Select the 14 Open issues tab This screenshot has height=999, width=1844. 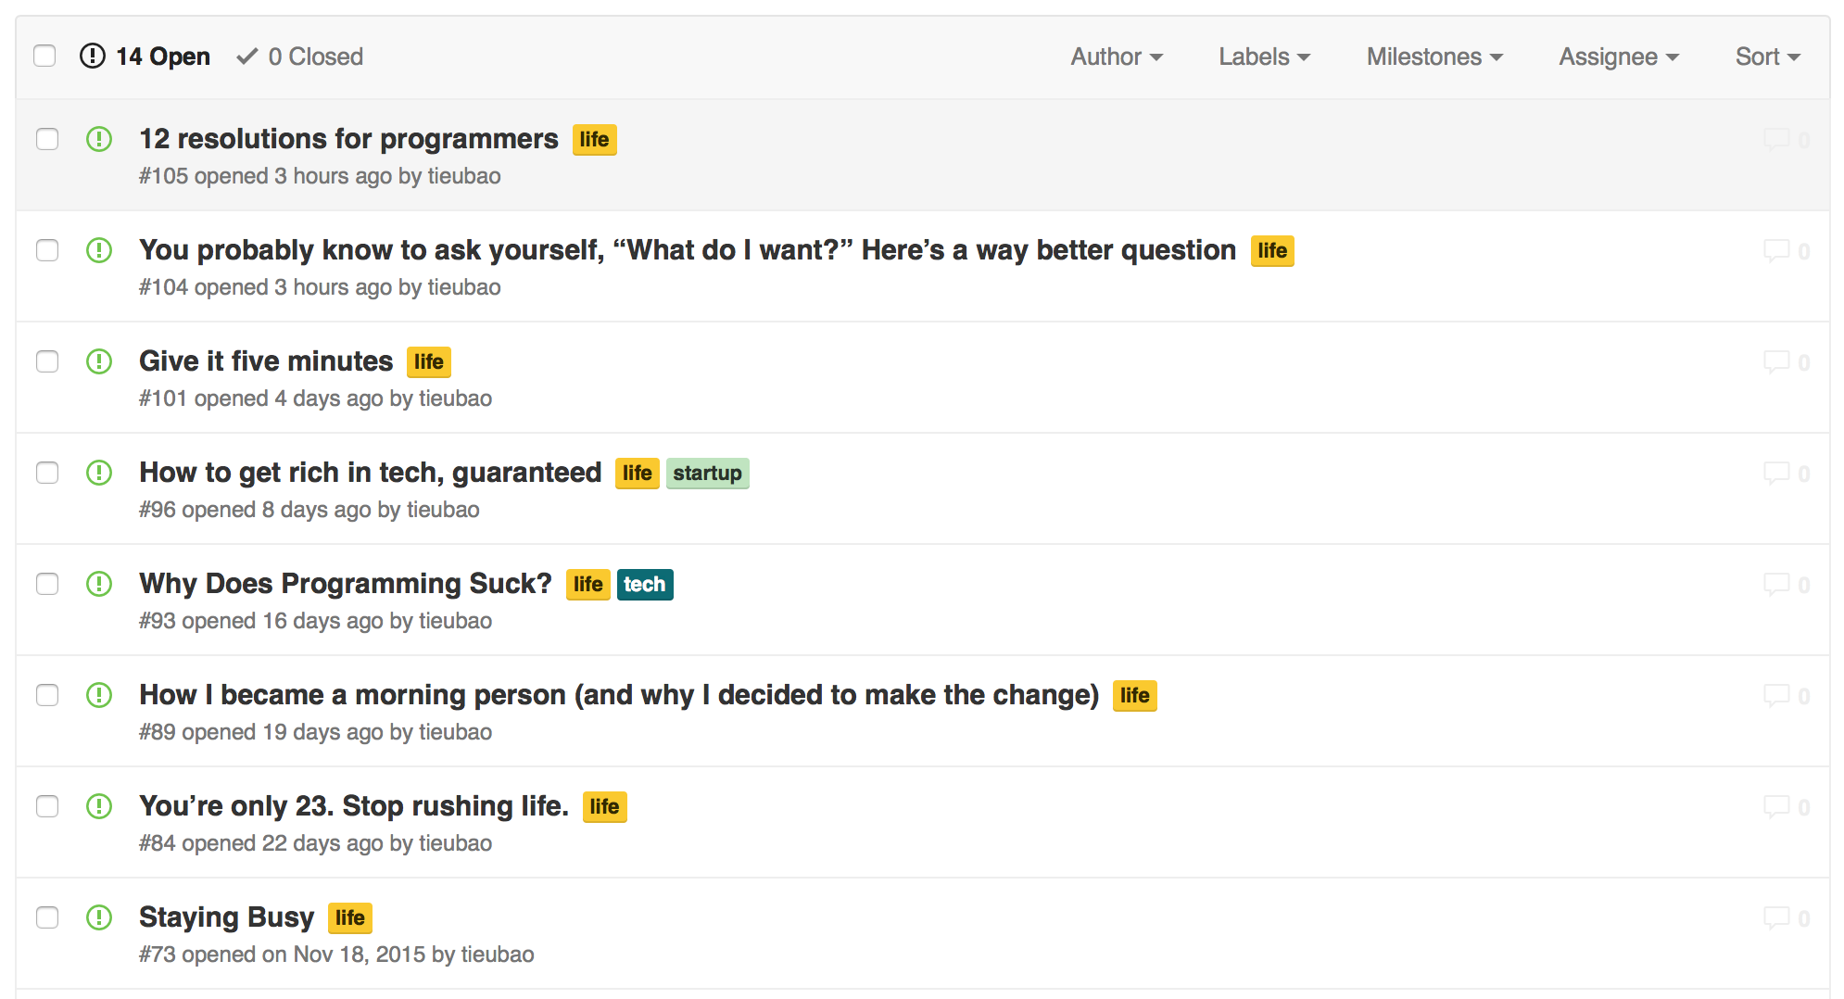point(145,57)
